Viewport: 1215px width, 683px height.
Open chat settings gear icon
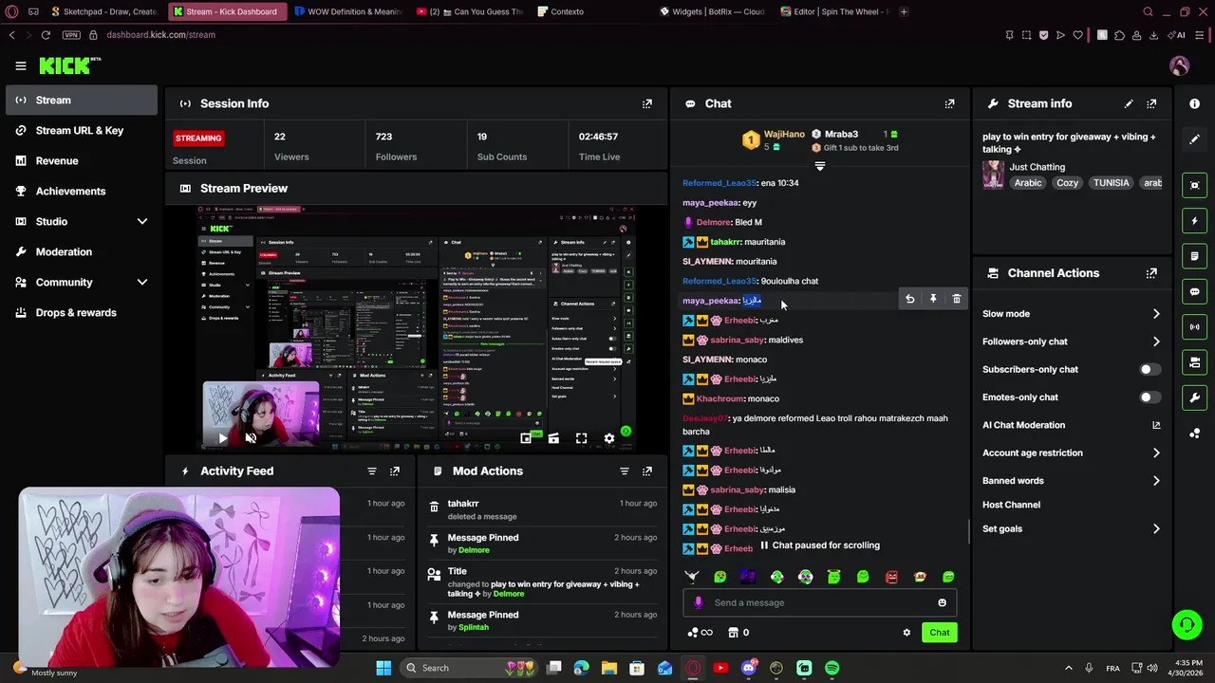[907, 633]
